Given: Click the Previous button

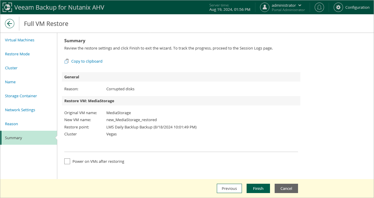Looking at the screenshot, I should 229,188.
